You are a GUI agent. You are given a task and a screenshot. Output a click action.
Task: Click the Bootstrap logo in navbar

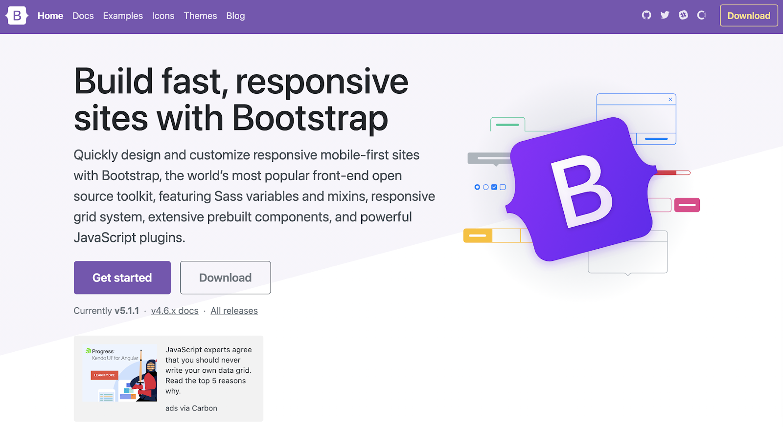[17, 16]
